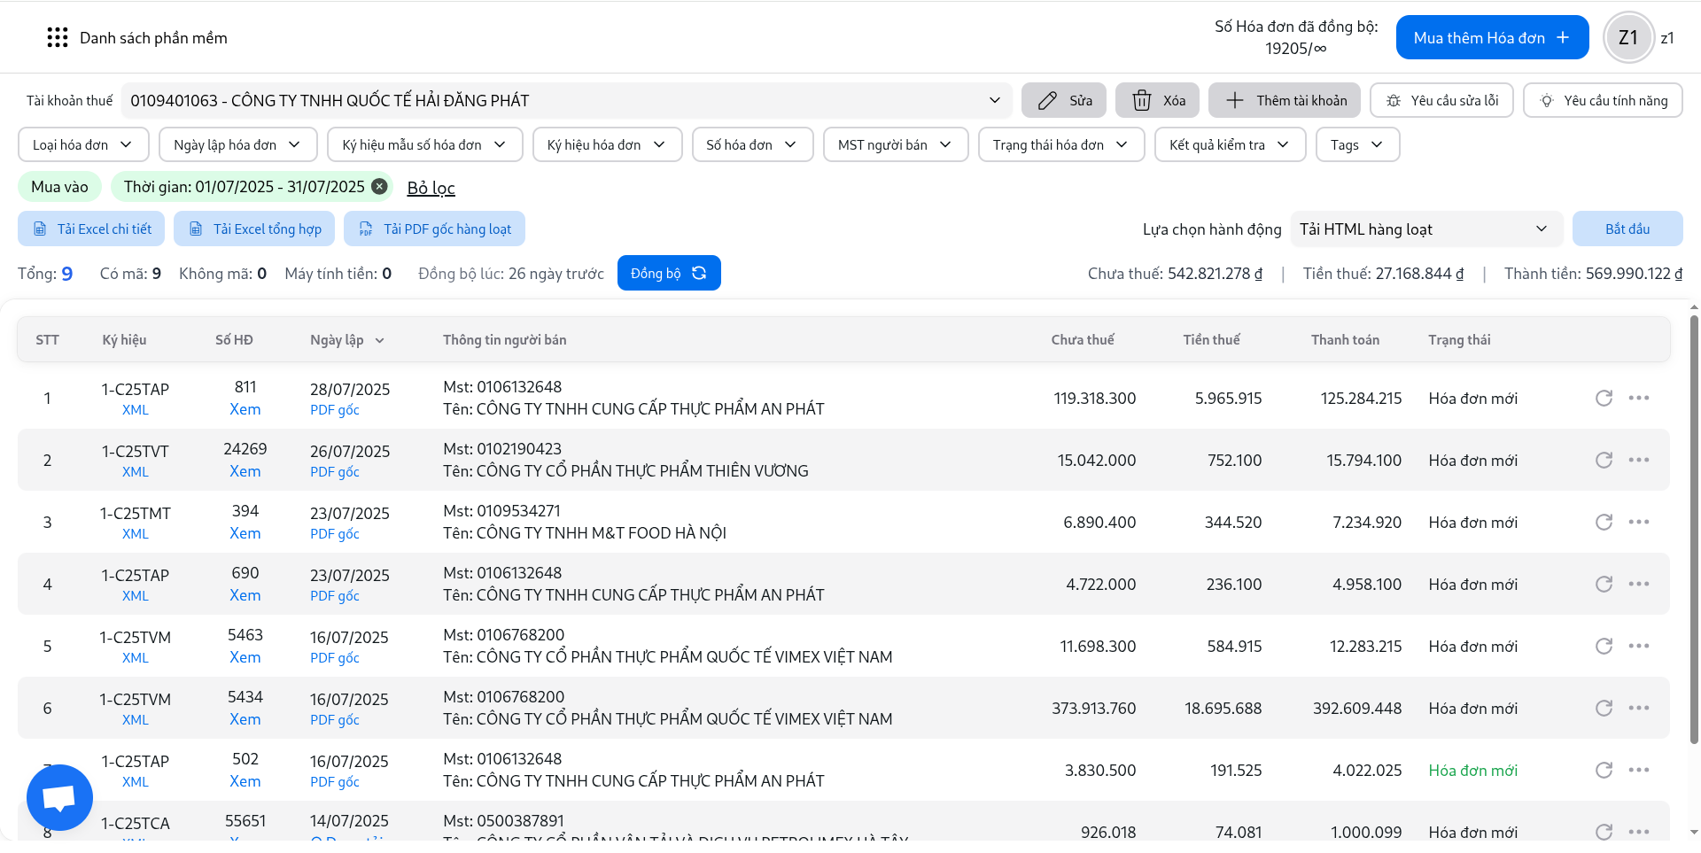Click the Bỏ lọc link
This screenshot has width=1701, height=853.
tap(431, 187)
